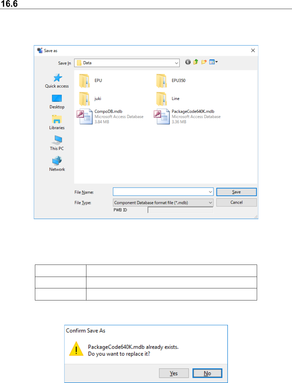This screenshot has width=292, height=383.
Task: Click the '3.36 MB' file size text
Action: point(179,122)
